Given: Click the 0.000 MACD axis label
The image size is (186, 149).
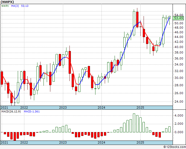Looking at the screenshot, I should click(x=179, y=132).
